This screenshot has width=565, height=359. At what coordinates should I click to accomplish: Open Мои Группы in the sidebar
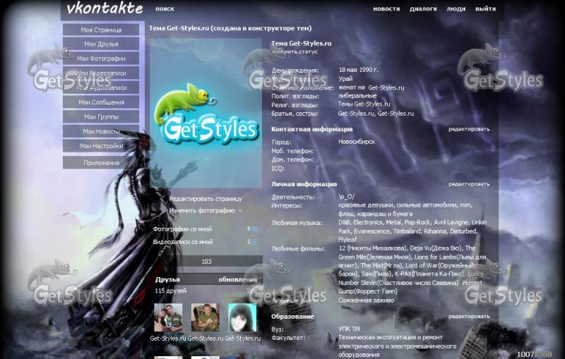(101, 117)
